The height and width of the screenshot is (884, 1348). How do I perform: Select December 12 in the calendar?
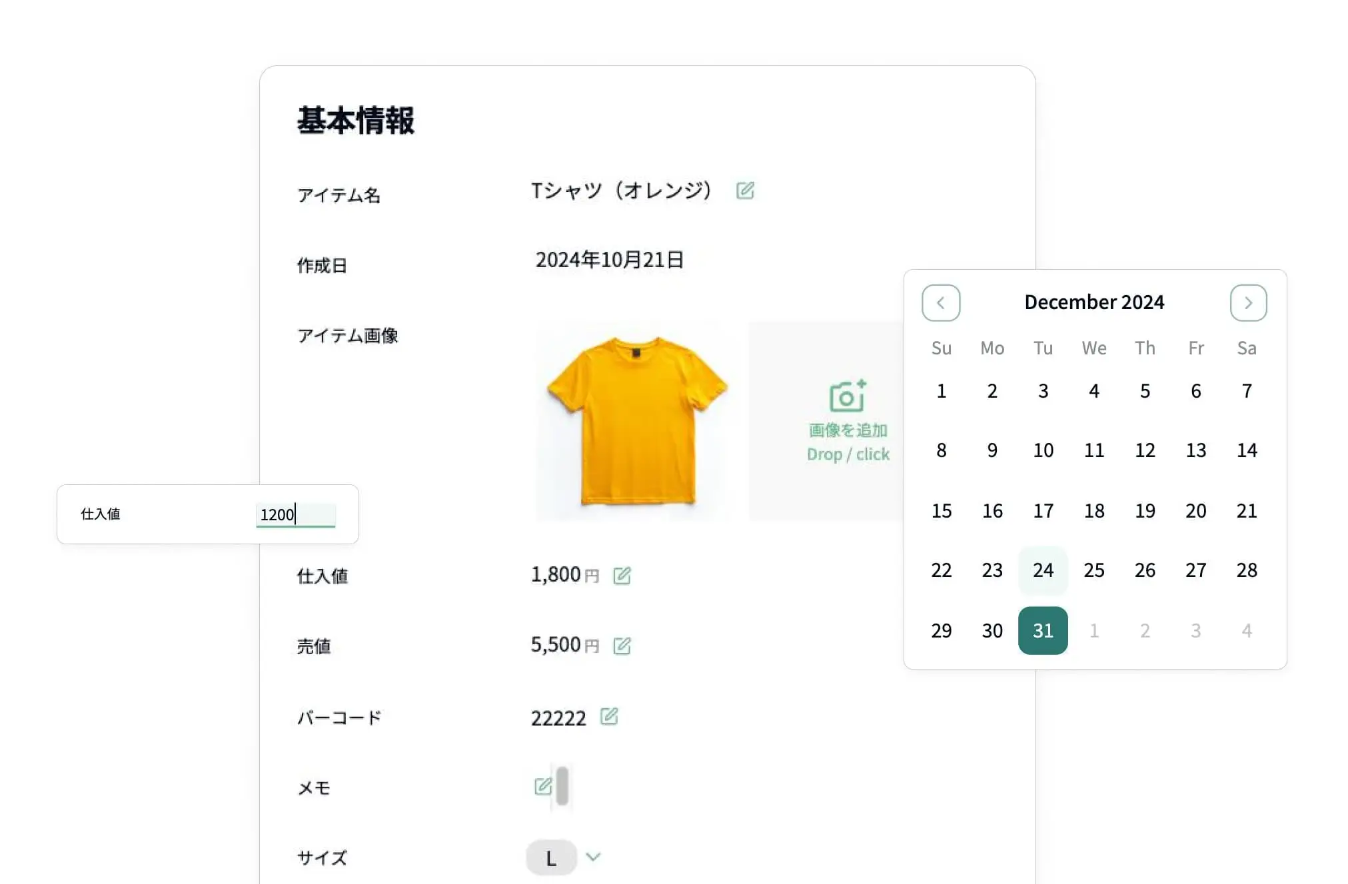coord(1145,450)
